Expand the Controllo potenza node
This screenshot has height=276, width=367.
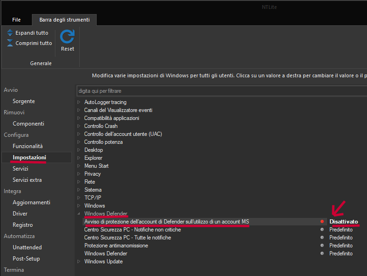point(79,142)
